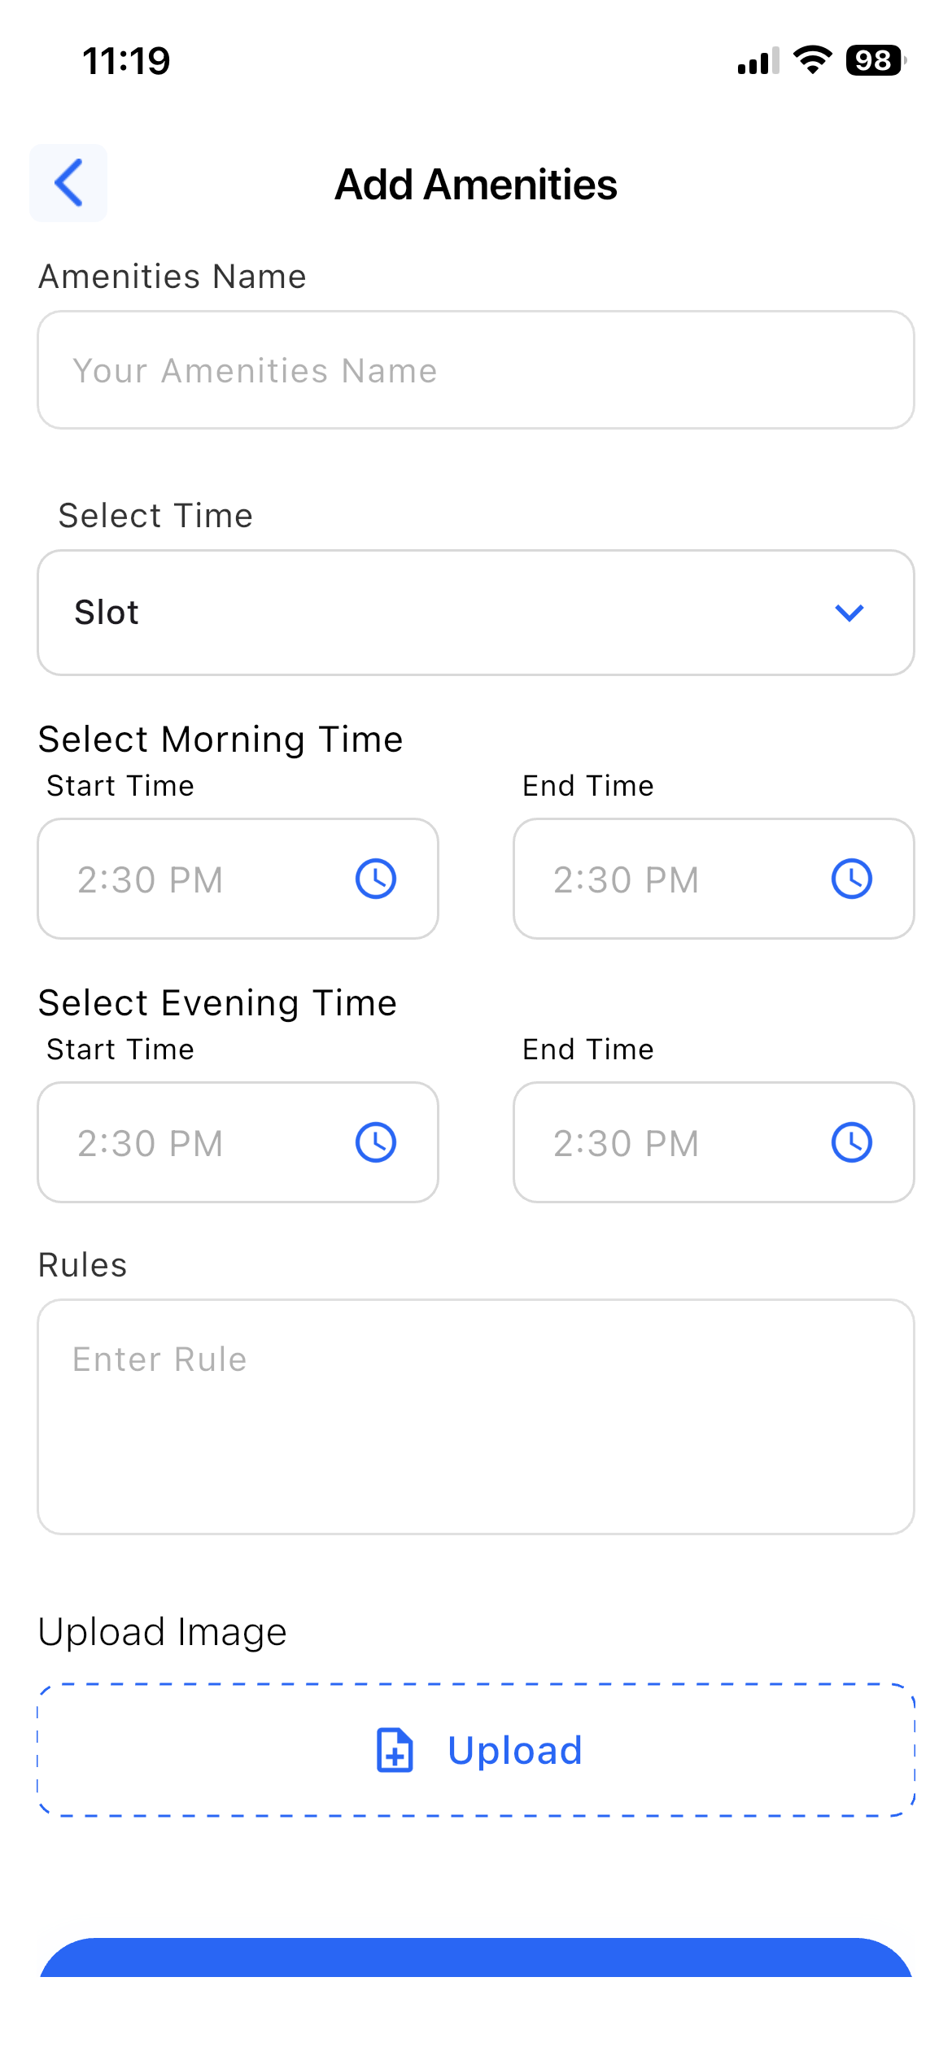Tap the cellular signal bars icon

pyautogui.click(x=758, y=61)
